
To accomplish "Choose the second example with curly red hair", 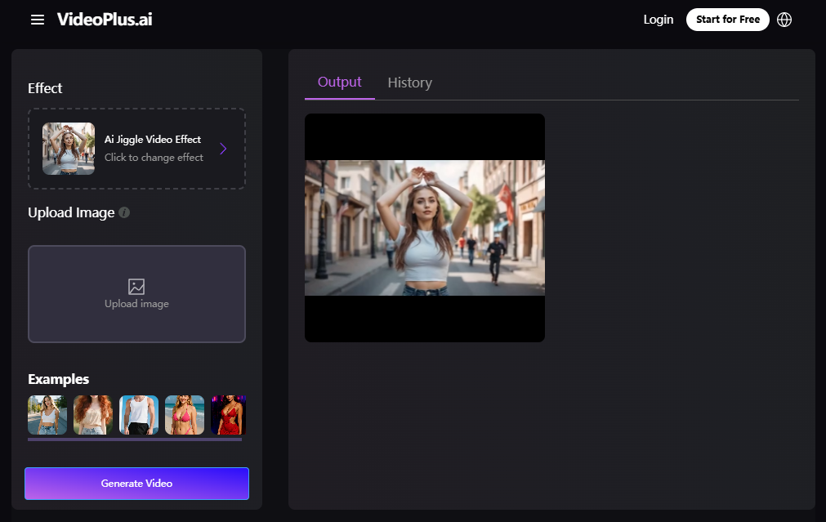I will pos(93,414).
